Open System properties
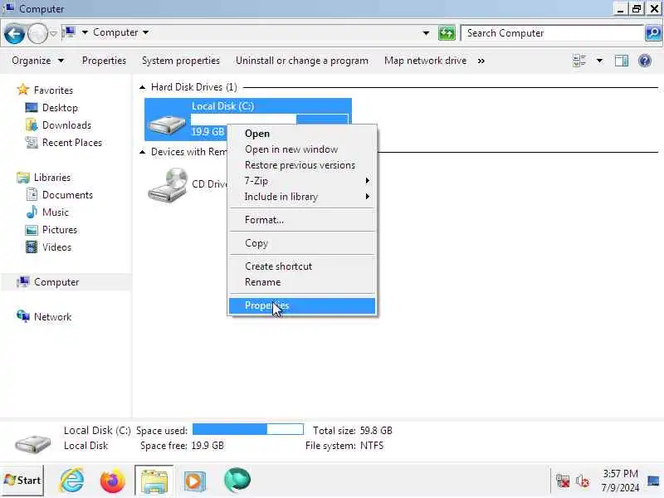 (x=181, y=61)
